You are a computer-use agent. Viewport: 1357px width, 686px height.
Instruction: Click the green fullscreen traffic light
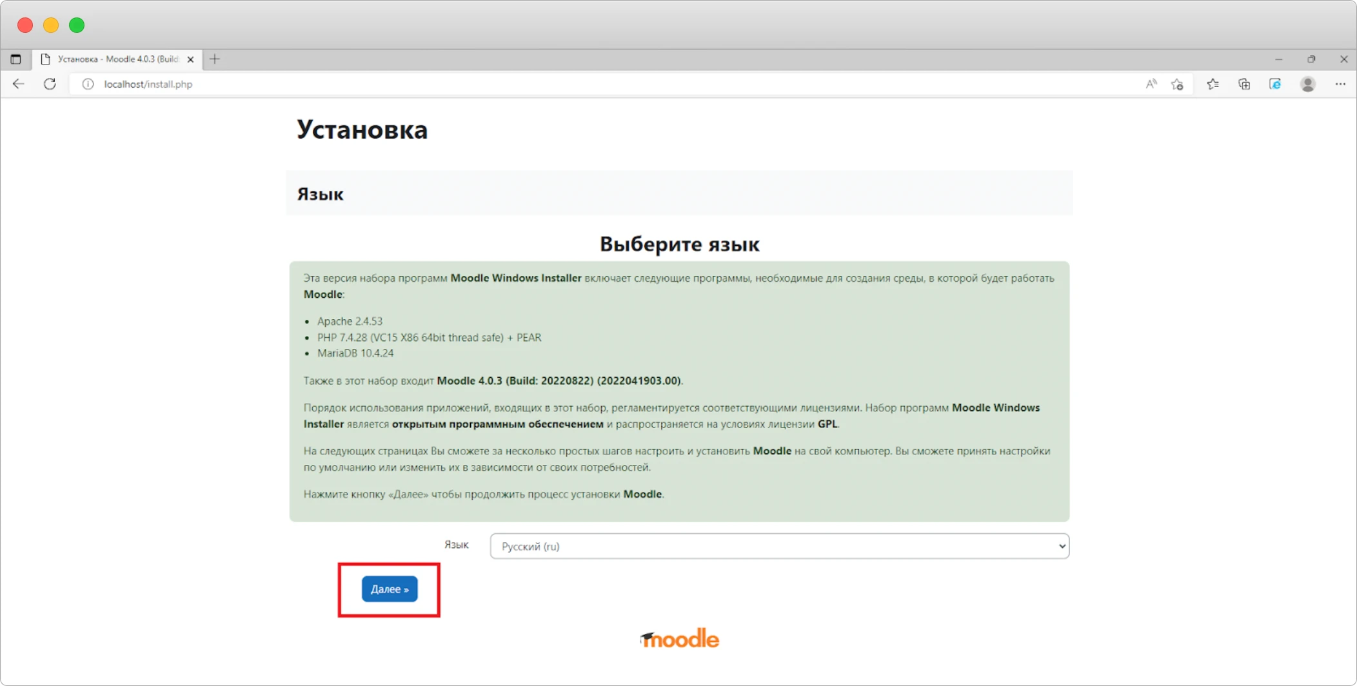tap(77, 26)
